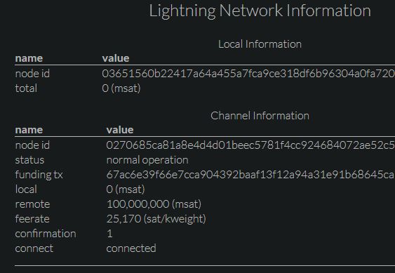
Task: Click the name header in Local Information table
Action: 29,58
